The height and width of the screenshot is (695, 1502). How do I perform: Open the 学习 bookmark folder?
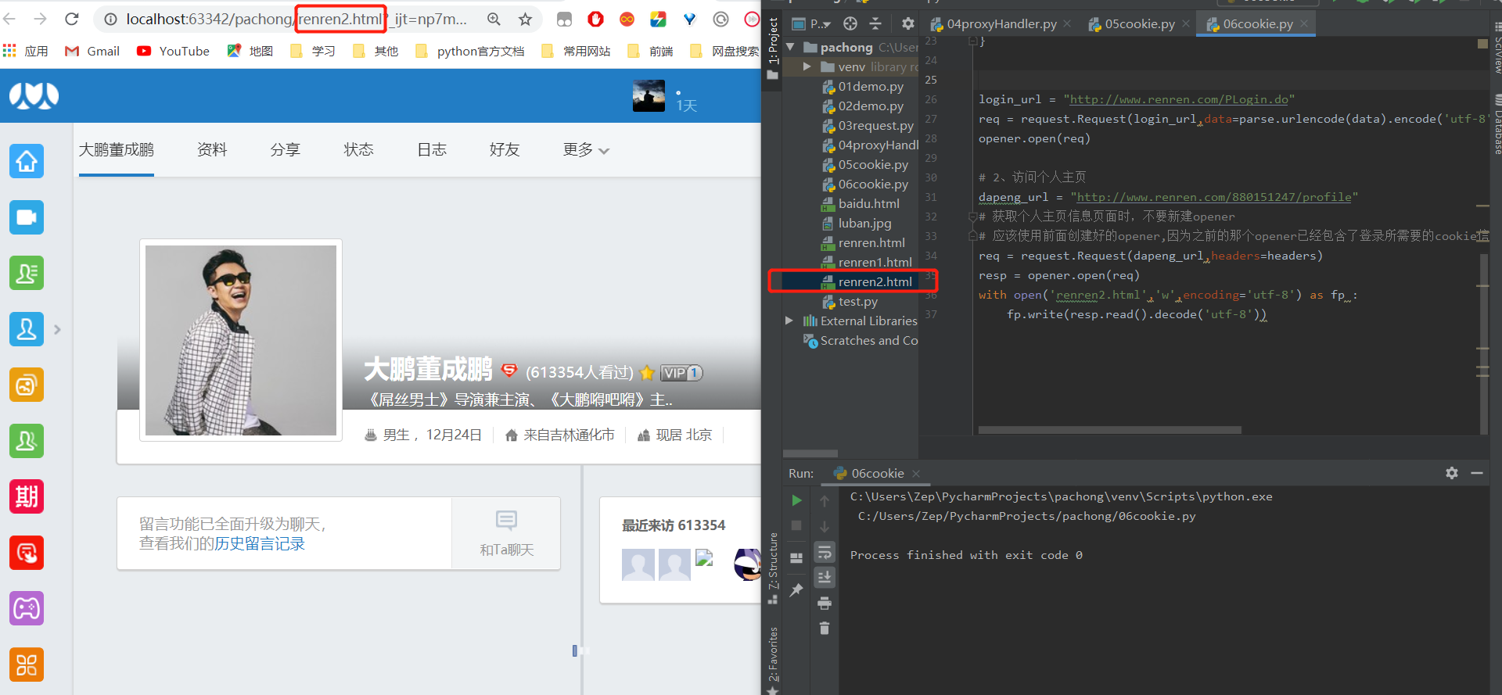(x=313, y=51)
